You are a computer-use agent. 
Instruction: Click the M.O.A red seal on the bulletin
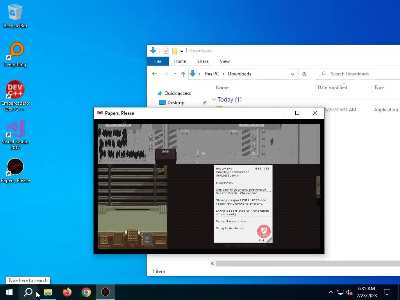click(264, 231)
